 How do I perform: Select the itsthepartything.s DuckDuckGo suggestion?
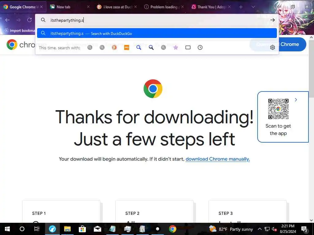(157, 33)
